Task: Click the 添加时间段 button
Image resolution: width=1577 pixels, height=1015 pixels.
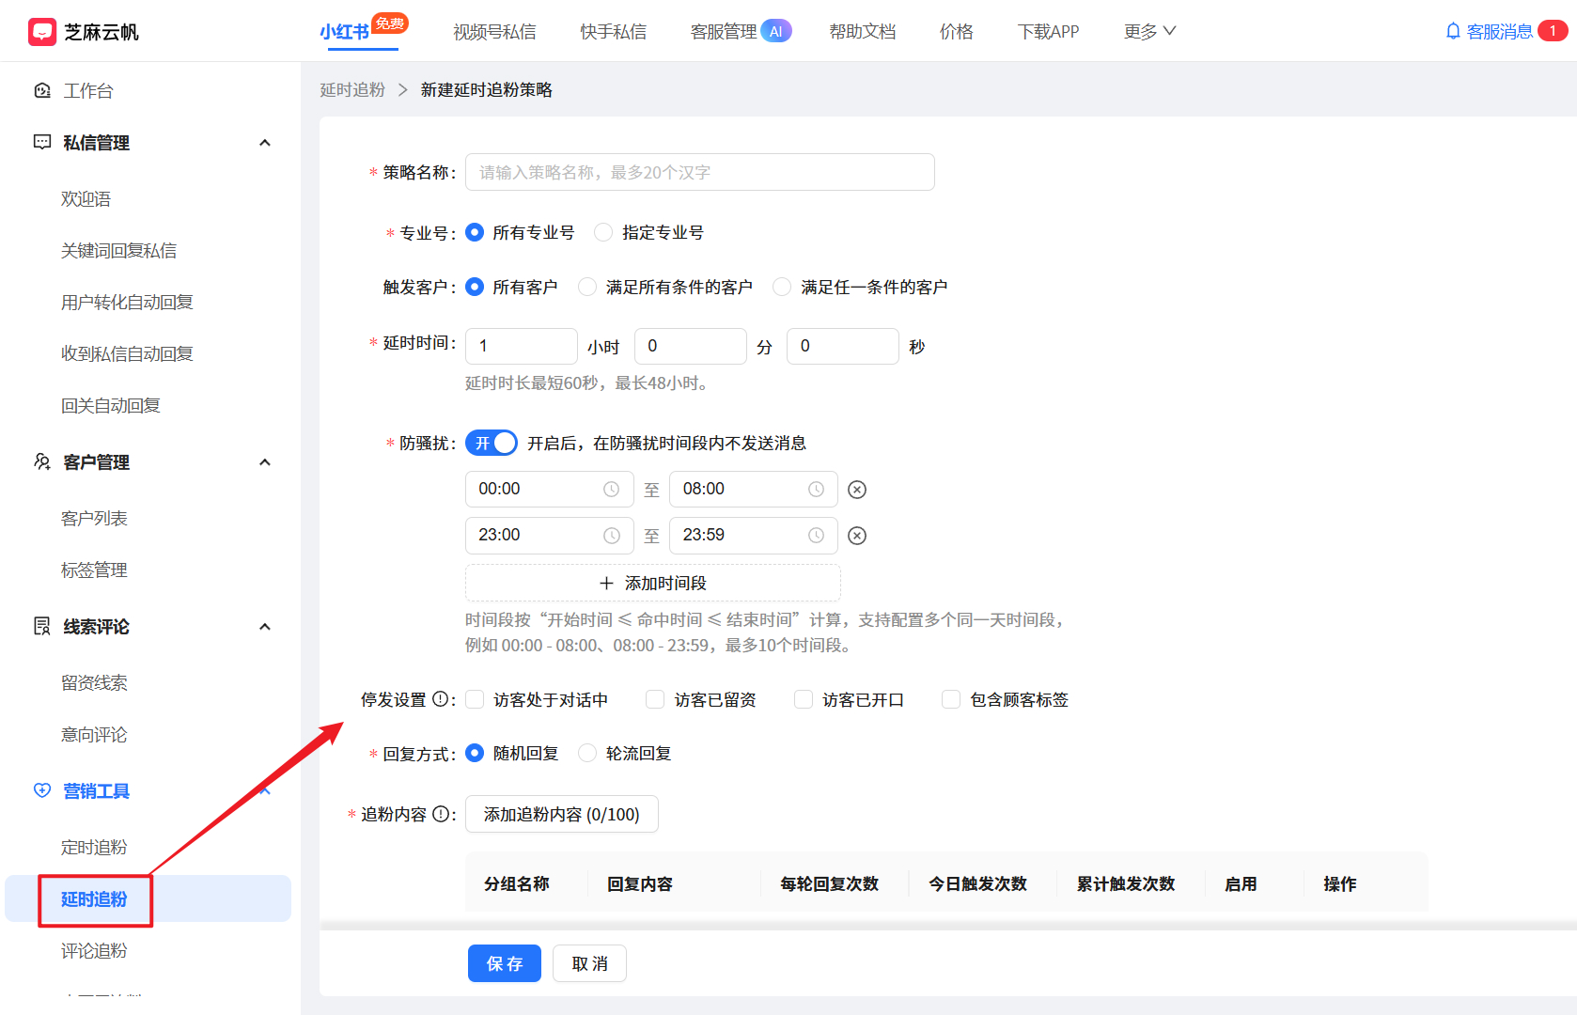Action: [653, 583]
